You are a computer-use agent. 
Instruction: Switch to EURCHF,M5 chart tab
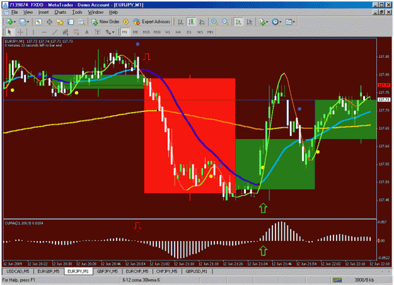coord(137,271)
